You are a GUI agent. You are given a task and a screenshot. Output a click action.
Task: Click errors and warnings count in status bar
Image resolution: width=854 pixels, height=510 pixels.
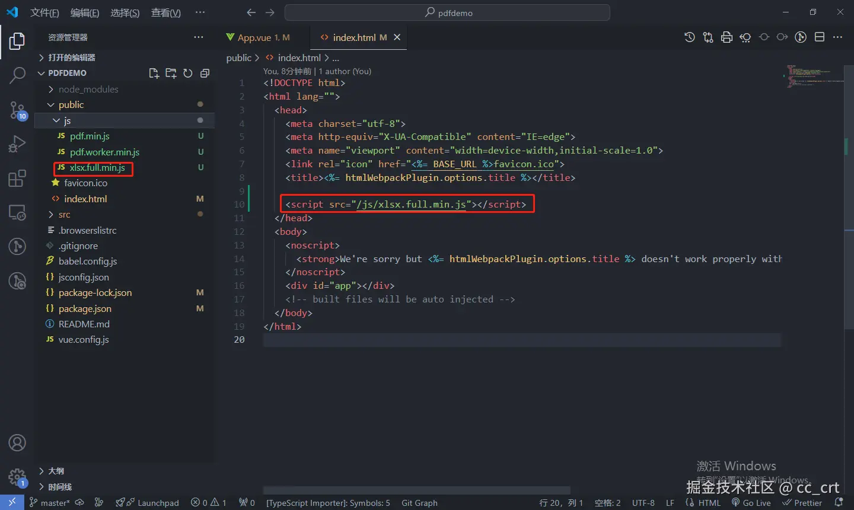(x=208, y=502)
